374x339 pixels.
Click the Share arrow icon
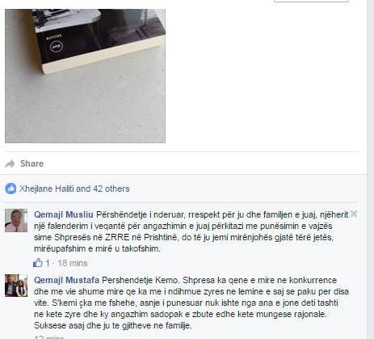10,163
